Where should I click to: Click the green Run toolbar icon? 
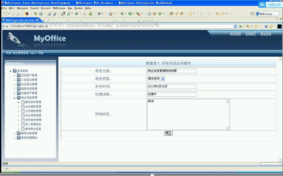click(130, 14)
